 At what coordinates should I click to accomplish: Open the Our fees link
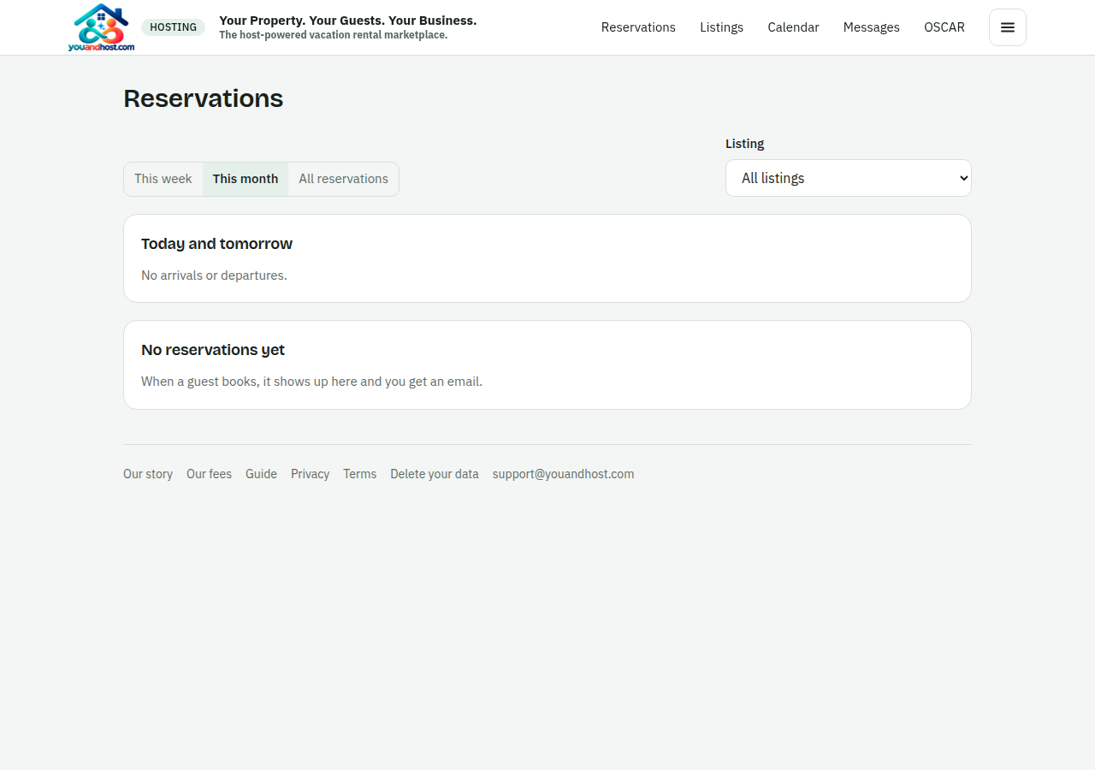click(x=209, y=474)
